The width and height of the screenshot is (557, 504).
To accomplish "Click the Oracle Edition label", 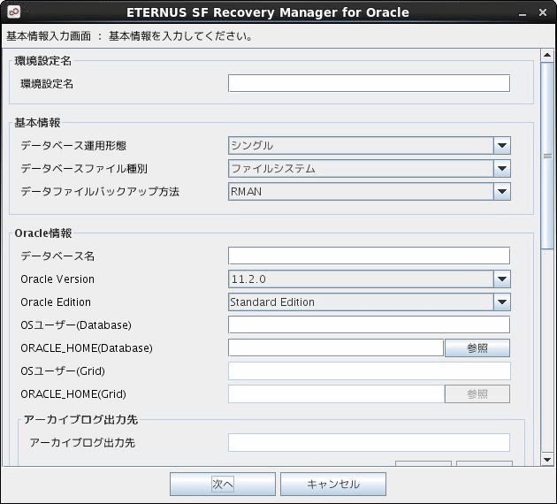I will coord(56,302).
